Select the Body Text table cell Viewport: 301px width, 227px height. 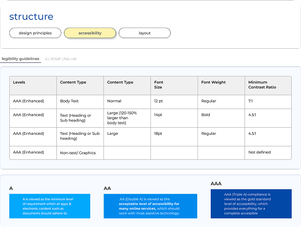tap(80, 102)
